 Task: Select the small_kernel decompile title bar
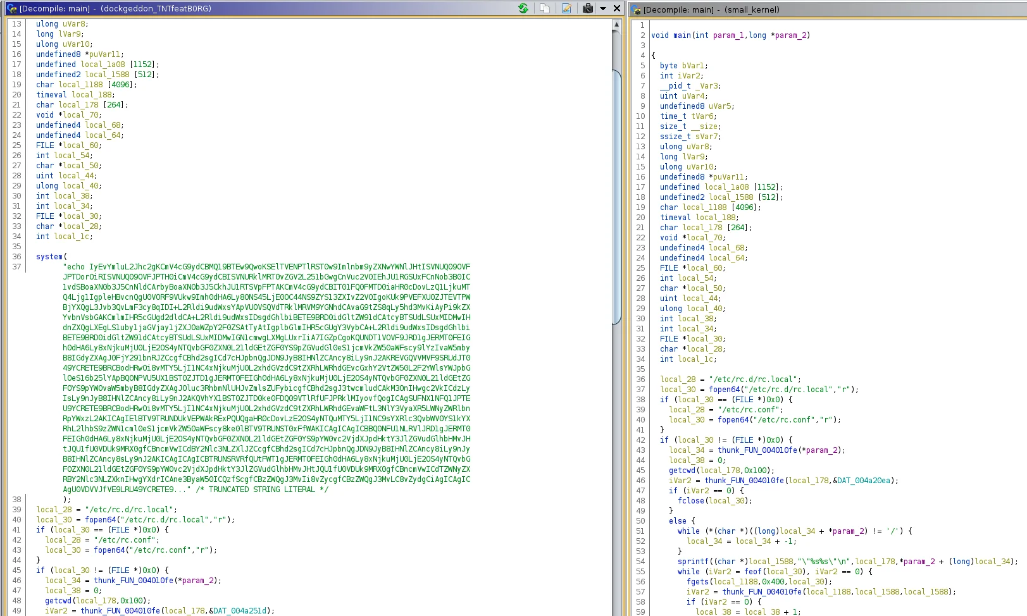[829, 9]
